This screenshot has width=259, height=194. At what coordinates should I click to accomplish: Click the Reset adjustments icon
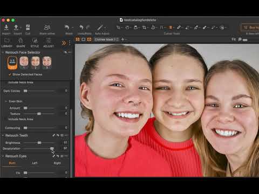(67, 27)
